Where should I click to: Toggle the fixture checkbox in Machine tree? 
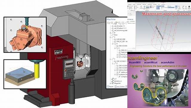coord(120,55)
